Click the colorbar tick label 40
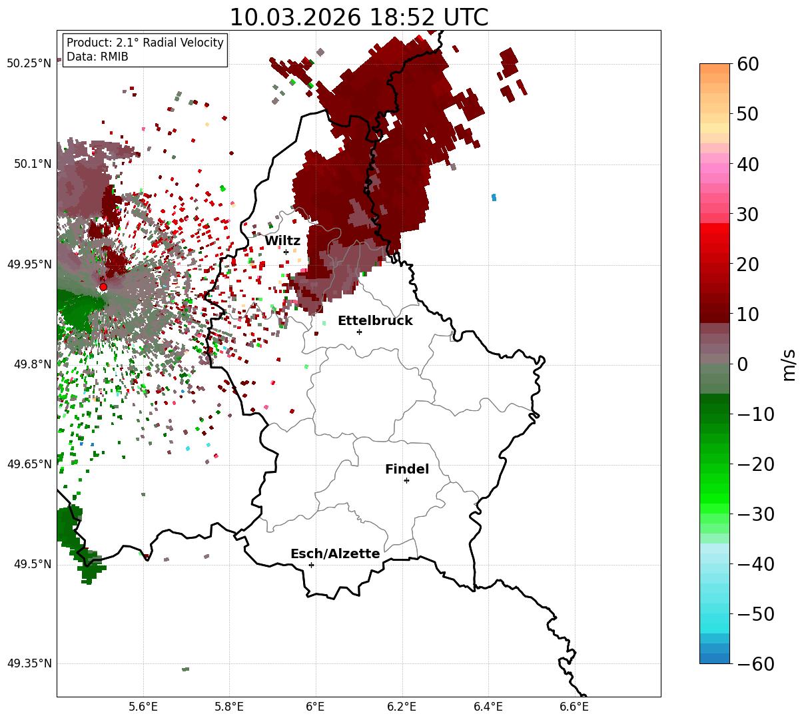Screen dimensions: 804x720 coord(747,164)
